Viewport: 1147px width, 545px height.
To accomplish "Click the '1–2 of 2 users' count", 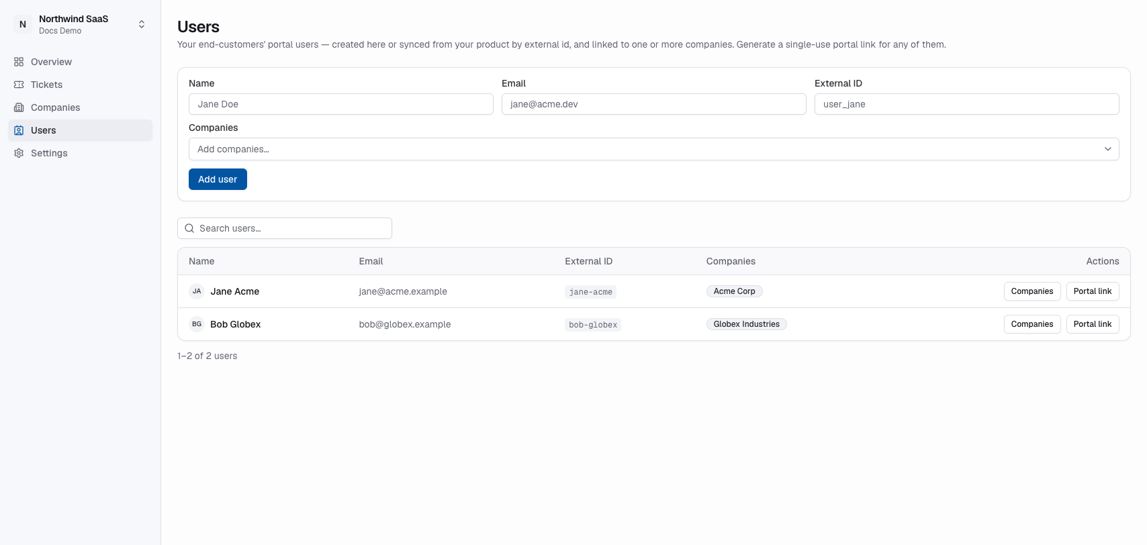I will tap(208, 356).
